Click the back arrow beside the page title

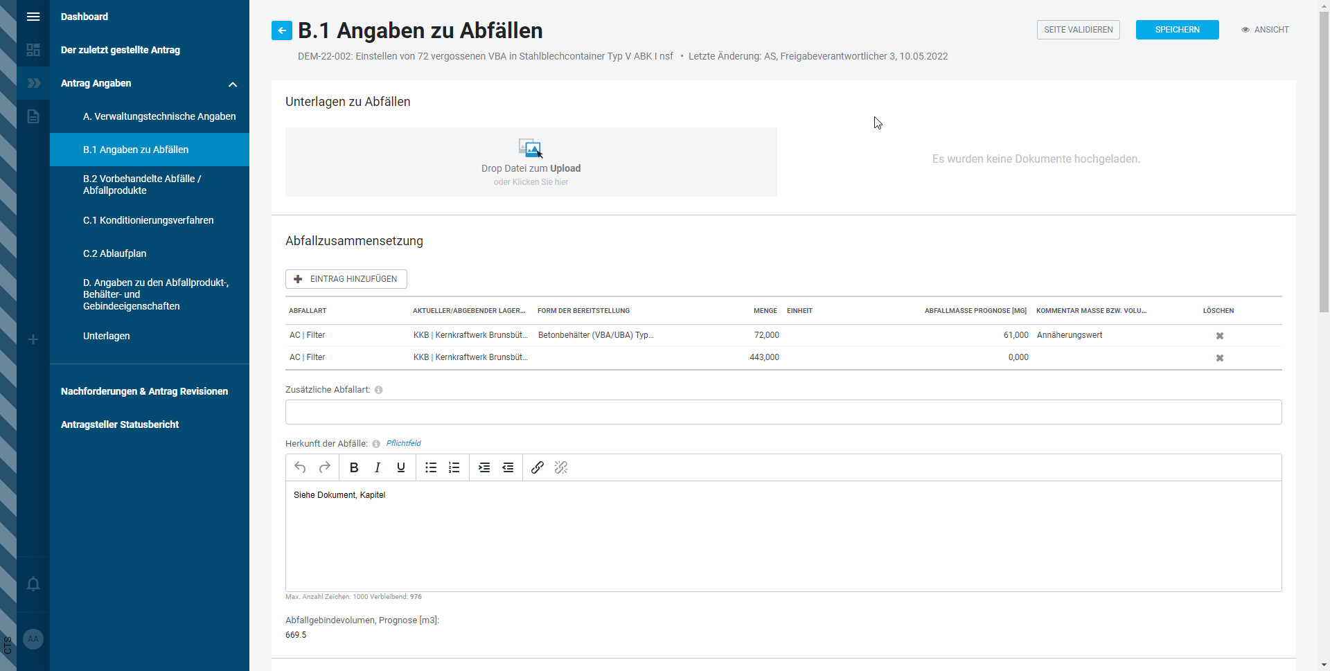(x=281, y=30)
